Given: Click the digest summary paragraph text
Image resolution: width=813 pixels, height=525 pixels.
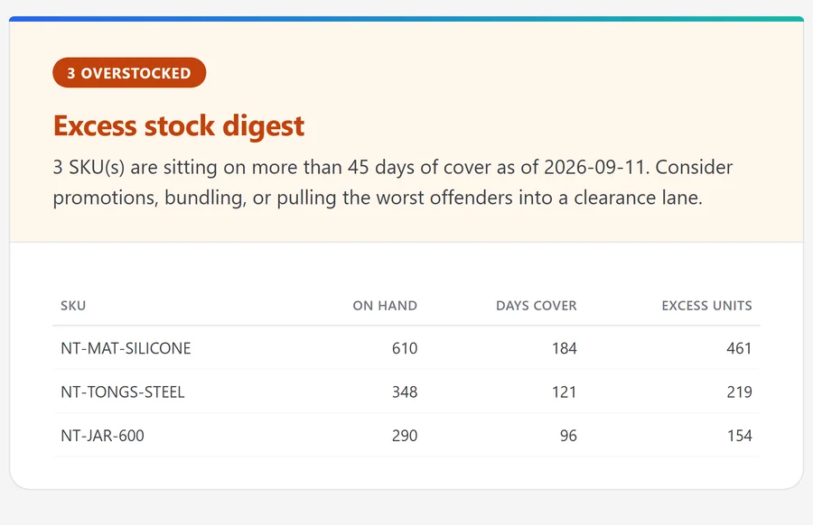Looking at the screenshot, I should 393,182.
